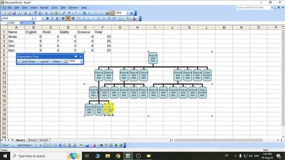Image resolution: width=285 pixels, height=160 pixels.
Task: Toggle Bold formatting
Action: pyautogui.click(x=48, y=18)
